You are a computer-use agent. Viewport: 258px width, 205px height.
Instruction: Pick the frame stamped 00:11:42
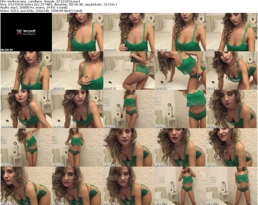click(129, 147)
